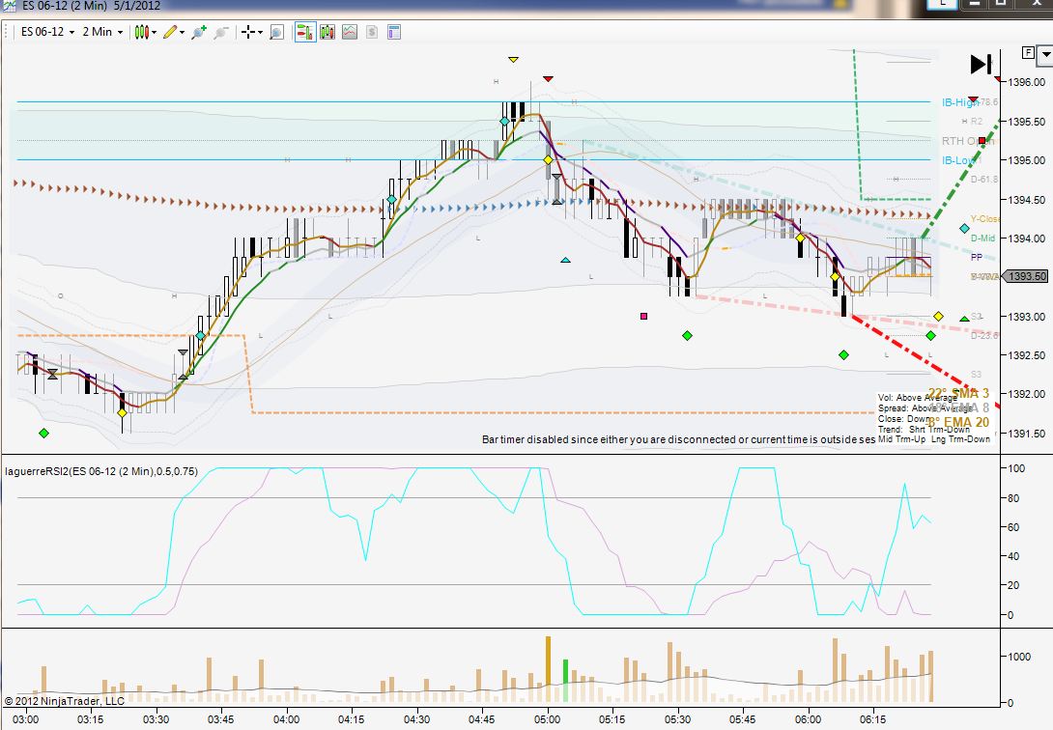1053x730 pixels.
Task: Click the zoom frame magnifier icon
Action: point(276,32)
